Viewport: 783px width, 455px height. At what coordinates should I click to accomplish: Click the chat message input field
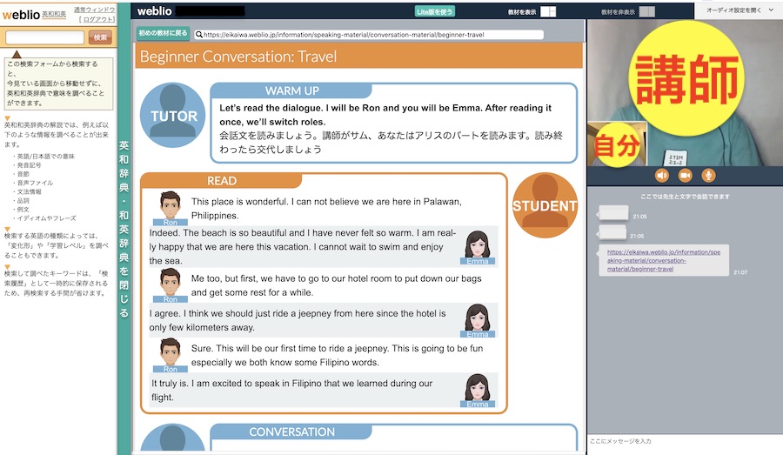[684, 442]
